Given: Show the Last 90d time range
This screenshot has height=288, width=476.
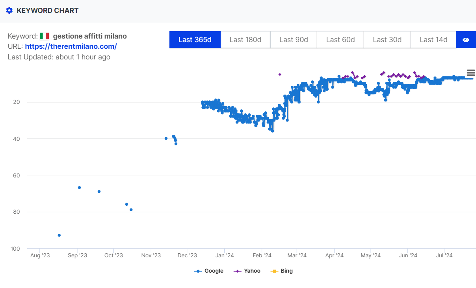Looking at the screenshot, I should click(294, 40).
